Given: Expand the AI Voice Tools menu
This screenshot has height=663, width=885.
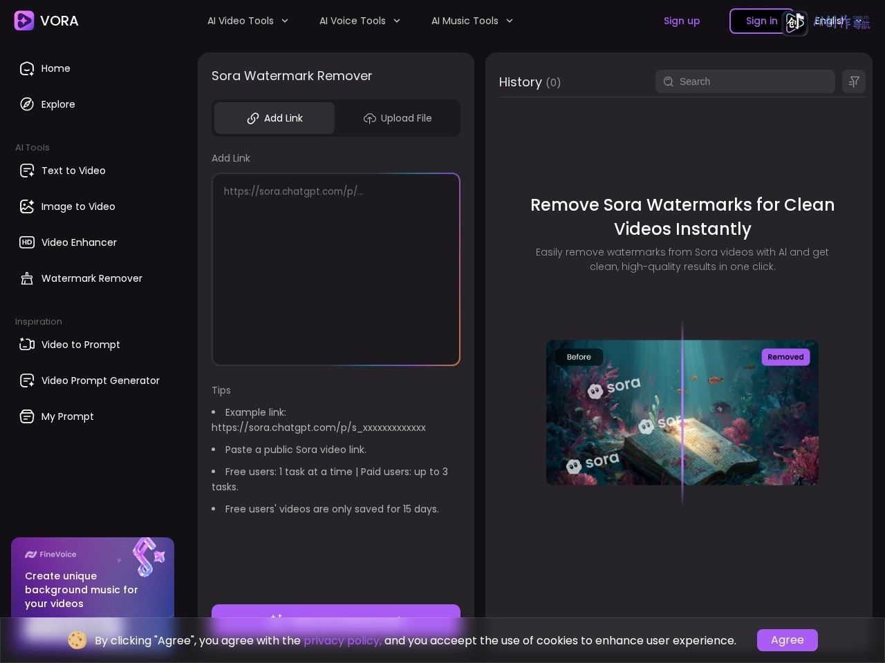Looking at the screenshot, I should (360, 21).
